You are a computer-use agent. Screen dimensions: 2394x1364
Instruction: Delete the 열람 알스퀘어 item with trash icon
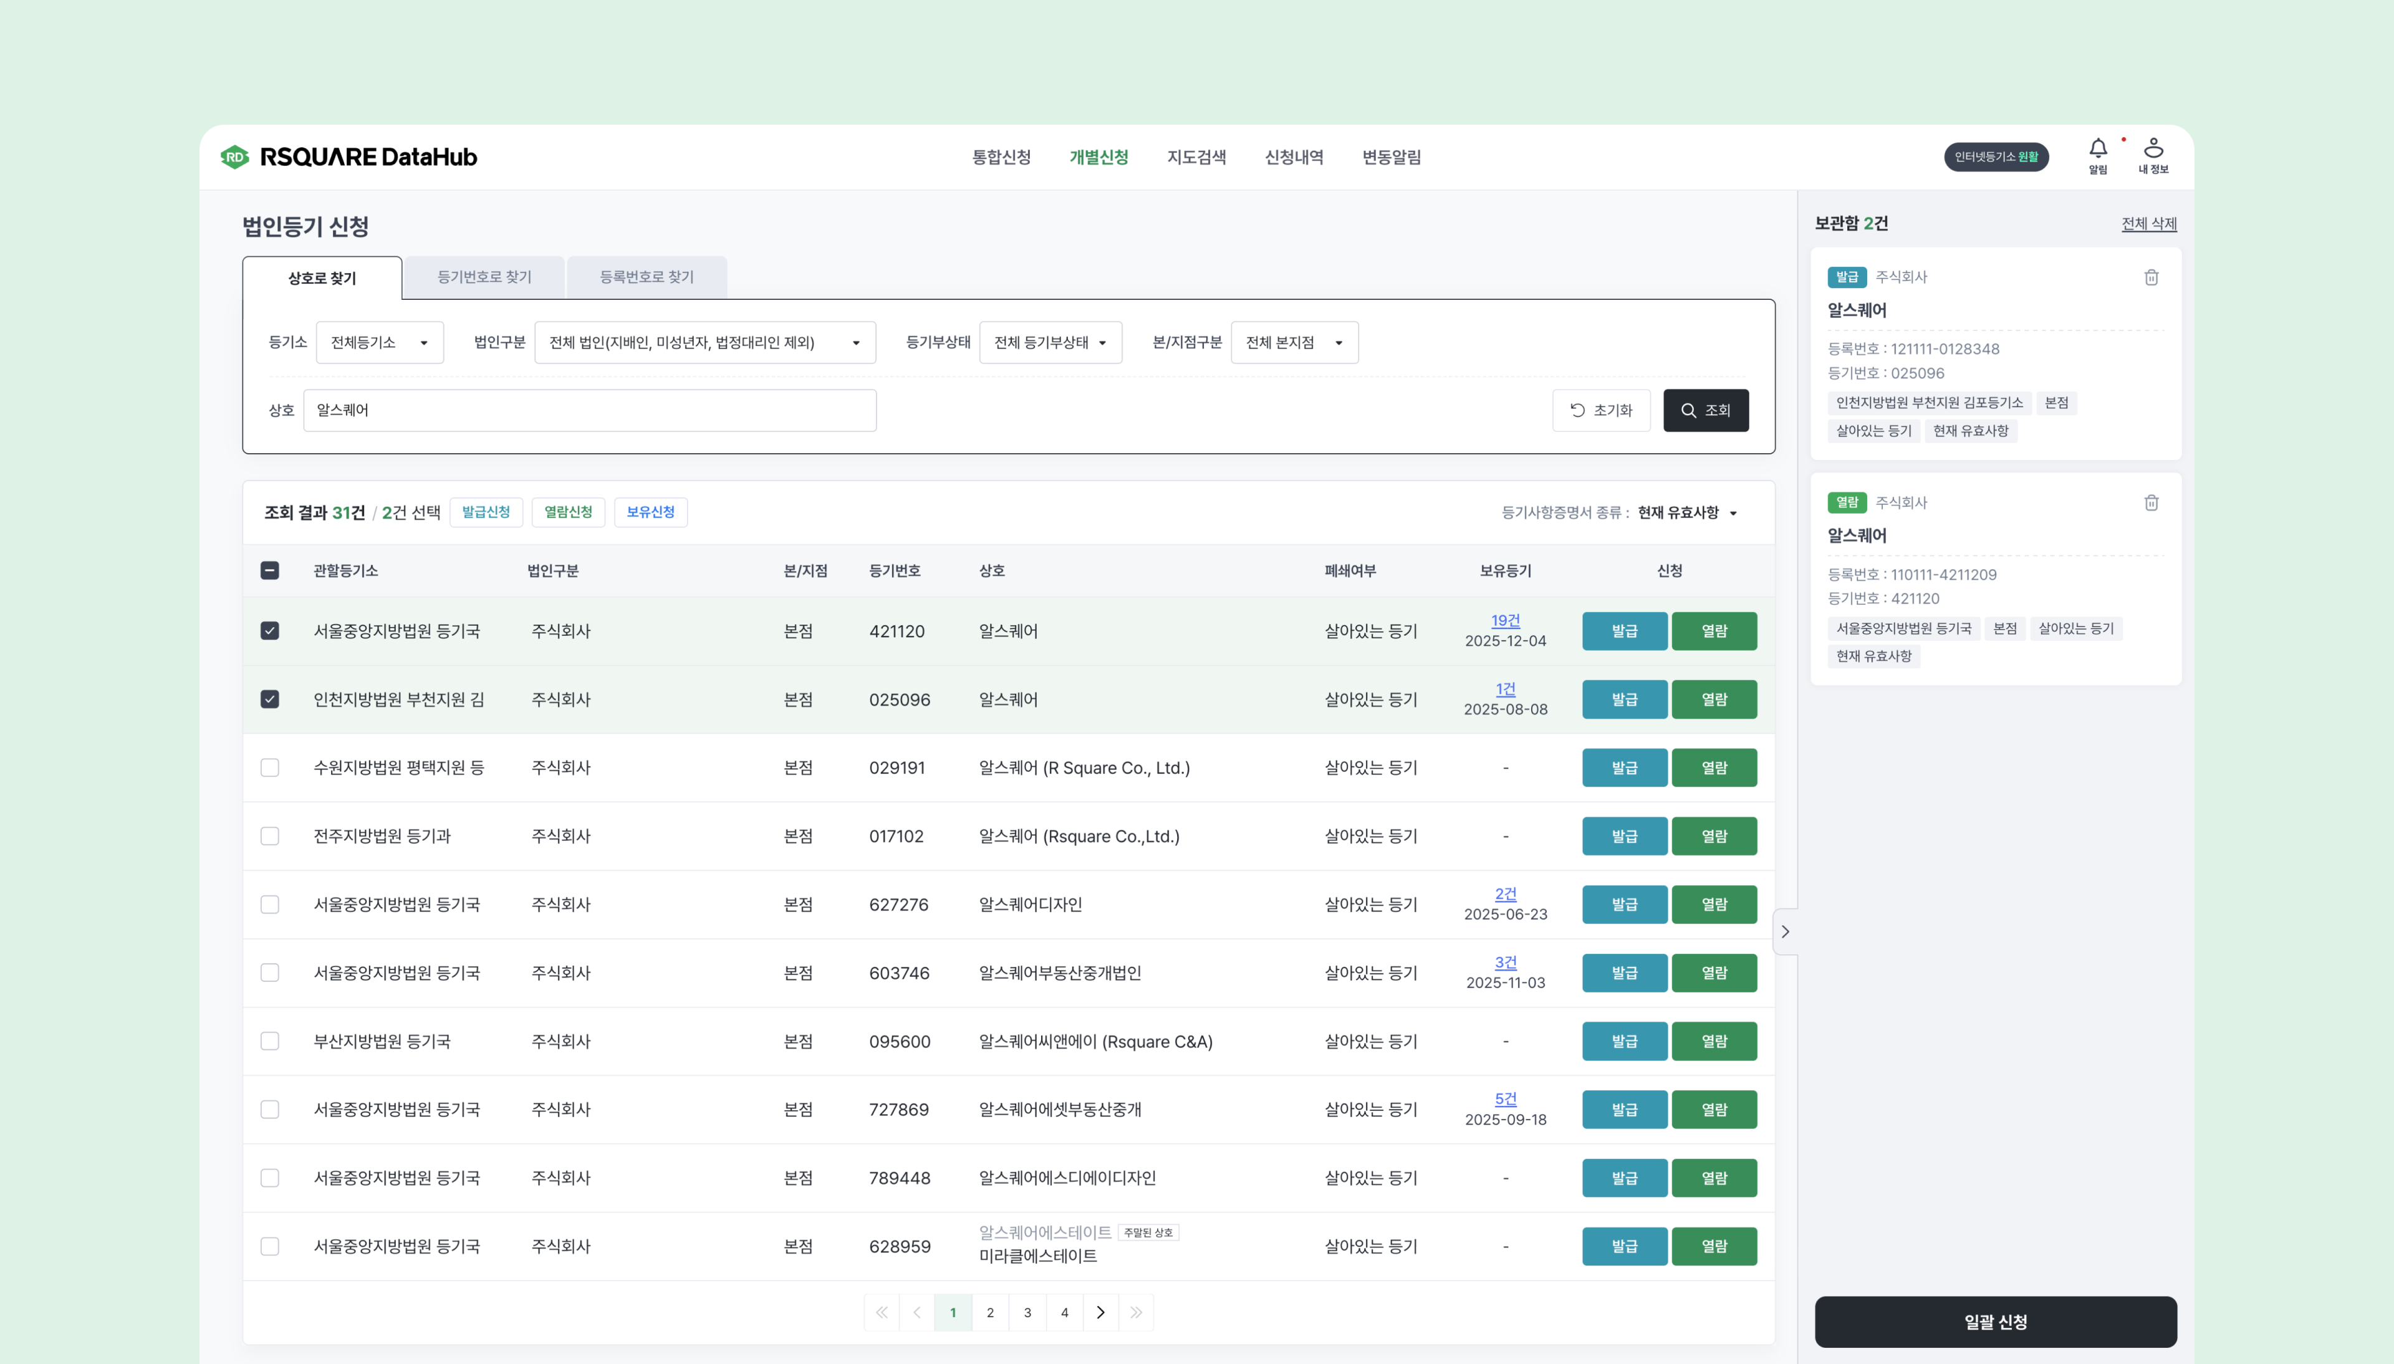click(x=2150, y=503)
